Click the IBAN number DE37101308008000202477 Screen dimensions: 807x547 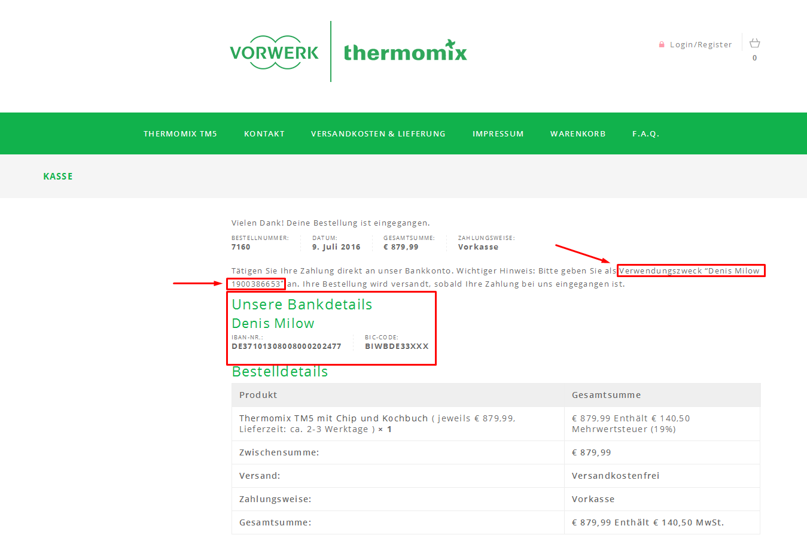click(287, 347)
